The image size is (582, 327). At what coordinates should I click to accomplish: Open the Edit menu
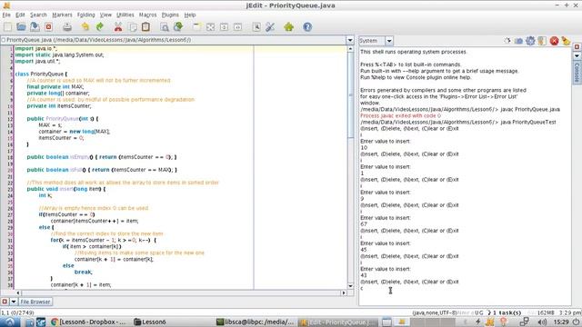click(x=20, y=15)
